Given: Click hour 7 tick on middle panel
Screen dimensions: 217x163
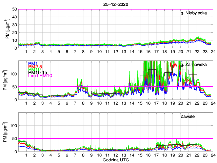Looking at the screenshot, I should (x=75, y=103).
